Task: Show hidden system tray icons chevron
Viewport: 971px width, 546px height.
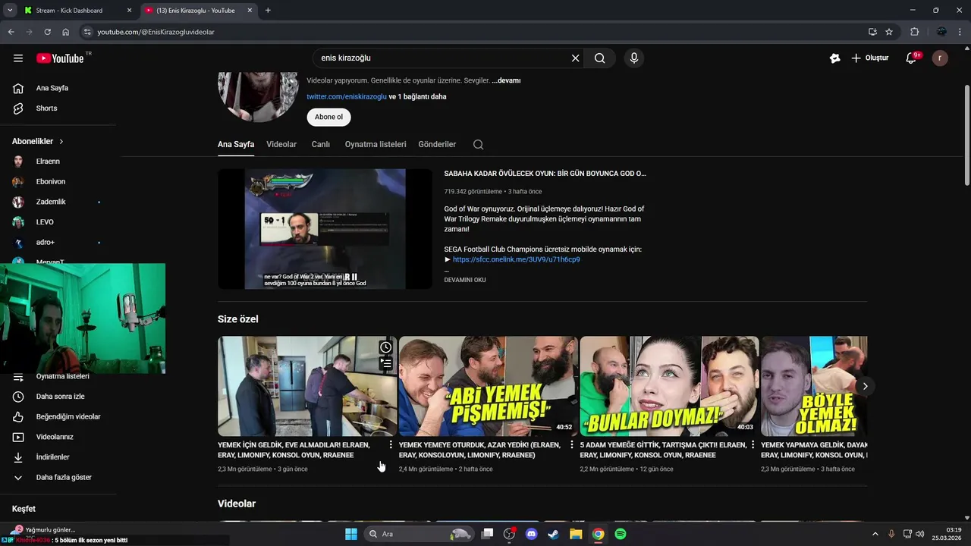Action: pyautogui.click(x=875, y=534)
